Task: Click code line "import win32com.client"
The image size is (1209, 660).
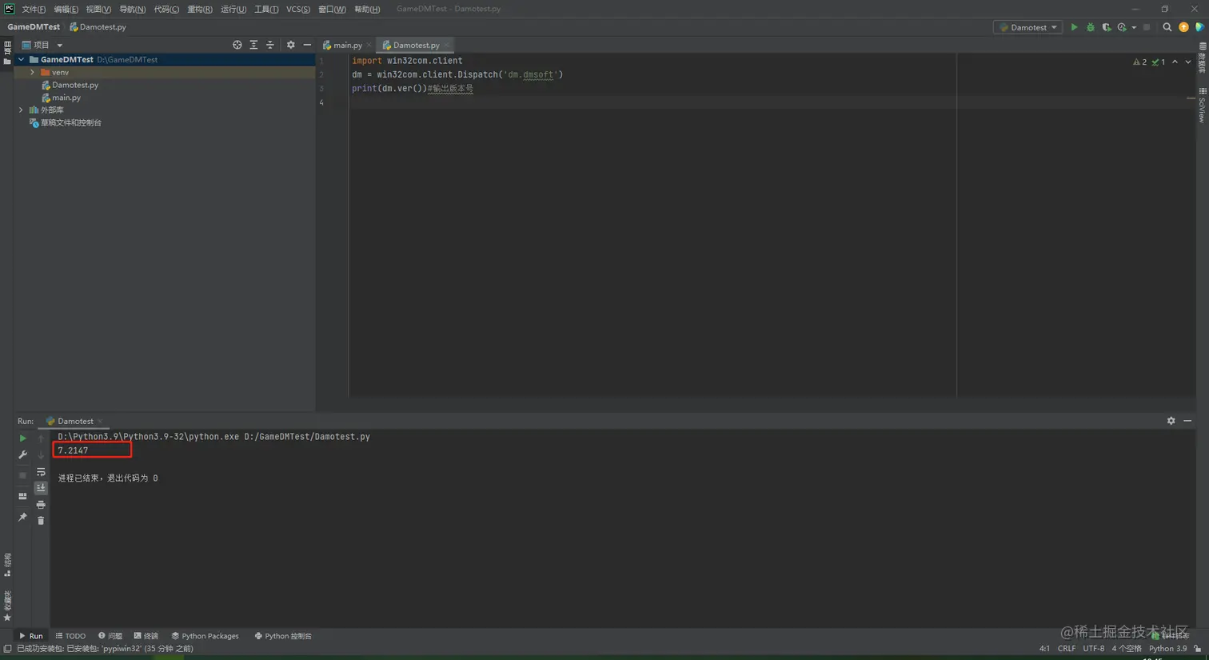Action: click(x=407, y=61)
